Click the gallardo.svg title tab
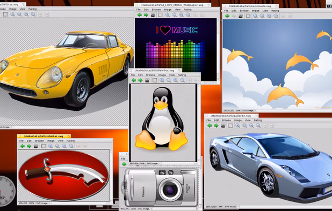 point(231,116)
